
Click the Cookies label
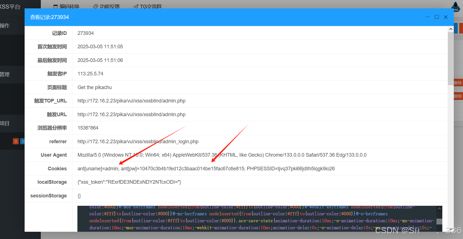click(x=57, y=169)
